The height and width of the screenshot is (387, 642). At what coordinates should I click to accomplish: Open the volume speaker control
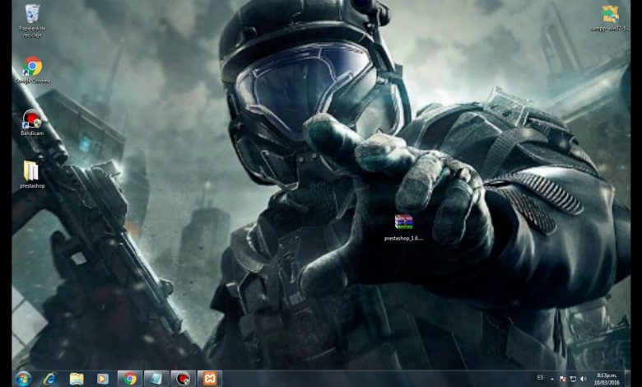click(x=584, y=378)
